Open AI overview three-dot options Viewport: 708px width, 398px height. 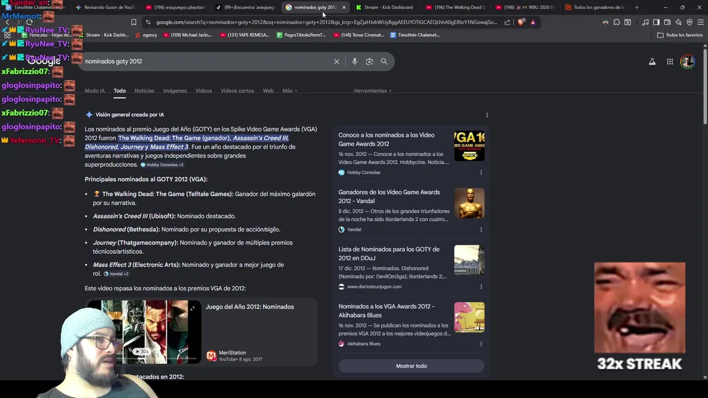(x=487, y=115)
